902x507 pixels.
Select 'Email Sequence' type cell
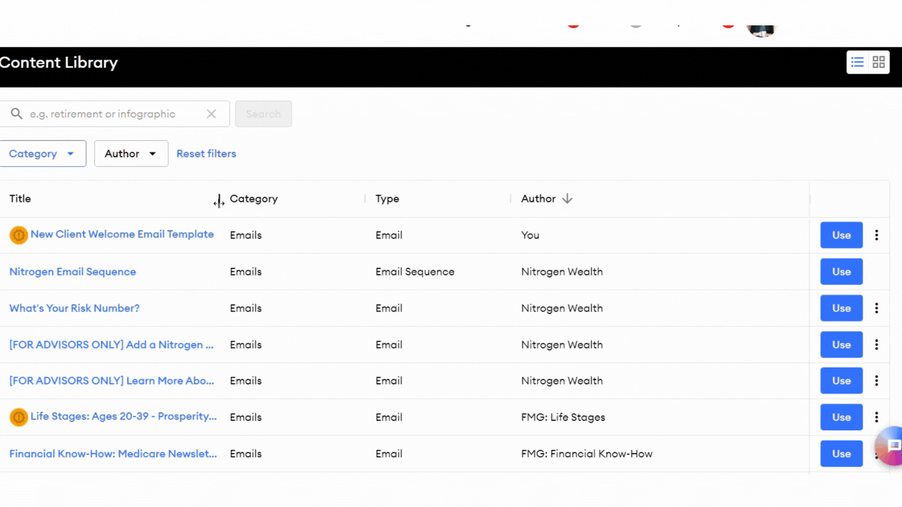[415, 271]
